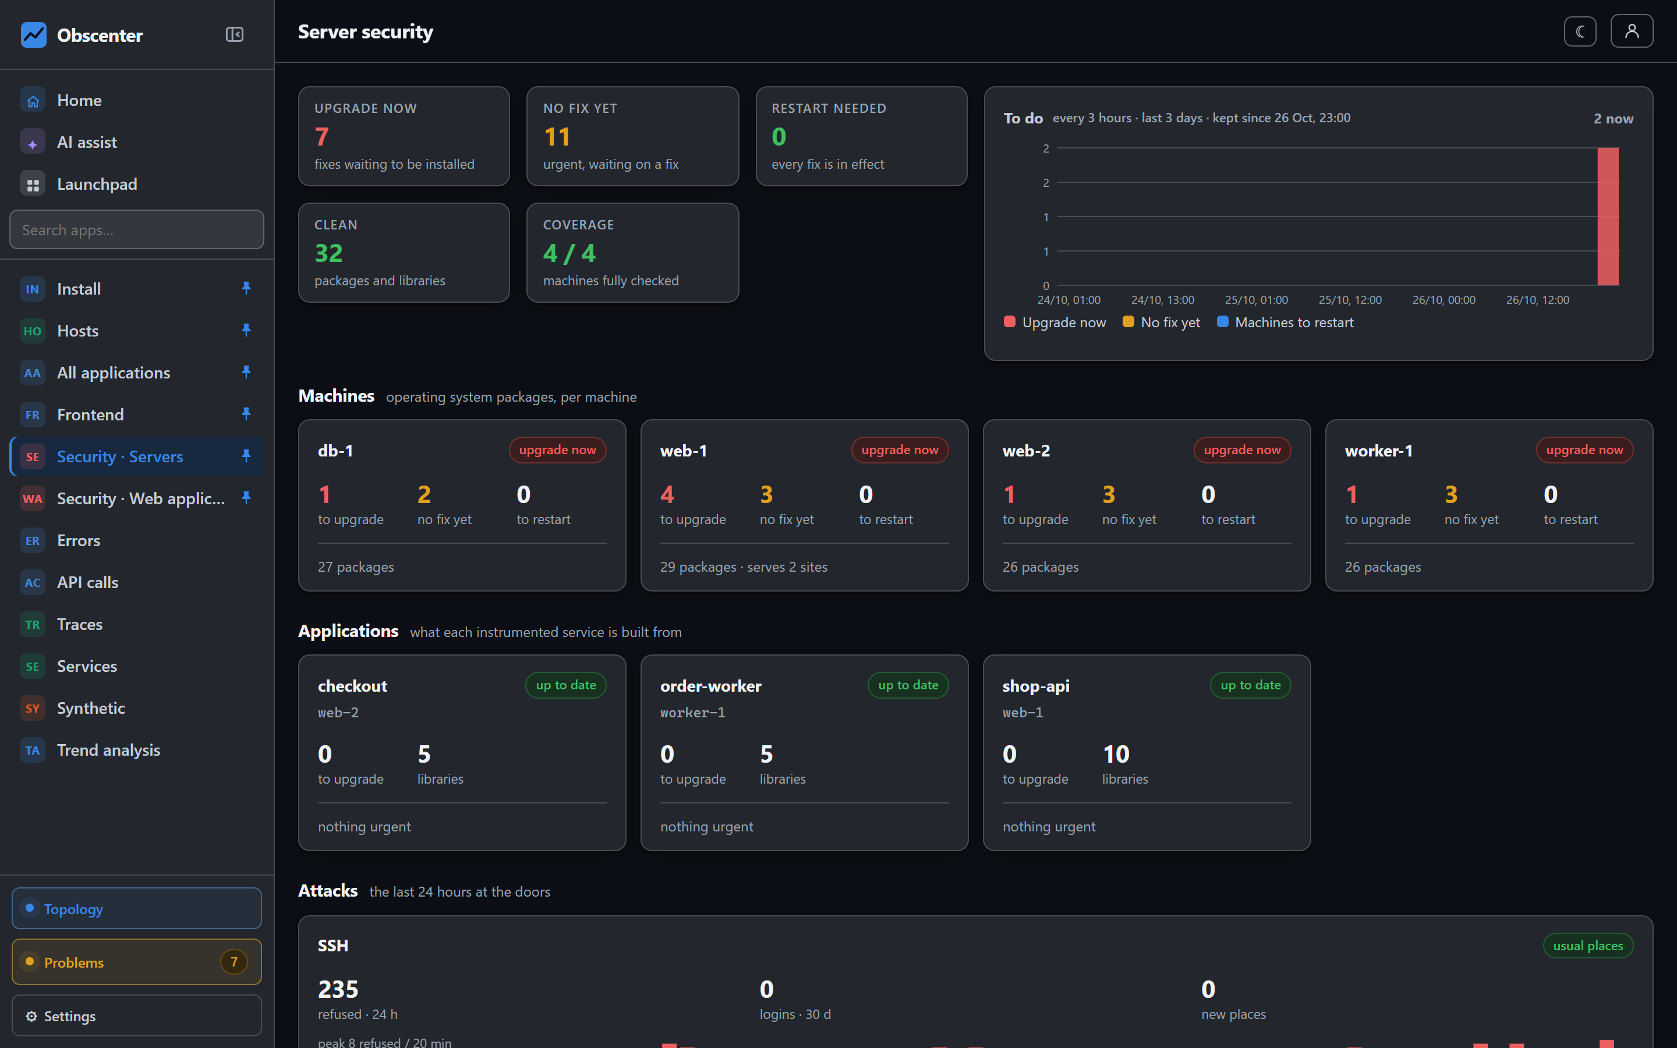Viewport: 1677px width, 1048px height.
Task: Open the user account icon
Action: 1631,31
